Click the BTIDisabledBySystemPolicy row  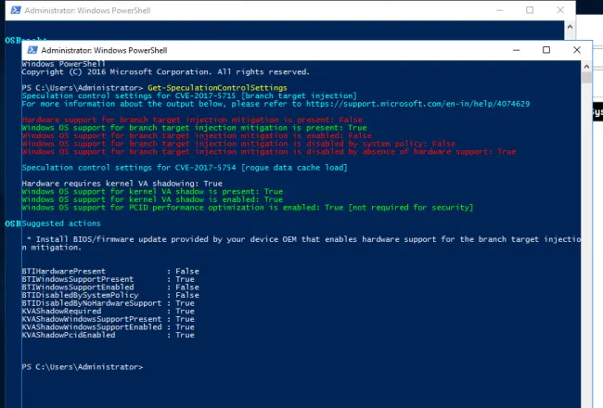point(110,295)
